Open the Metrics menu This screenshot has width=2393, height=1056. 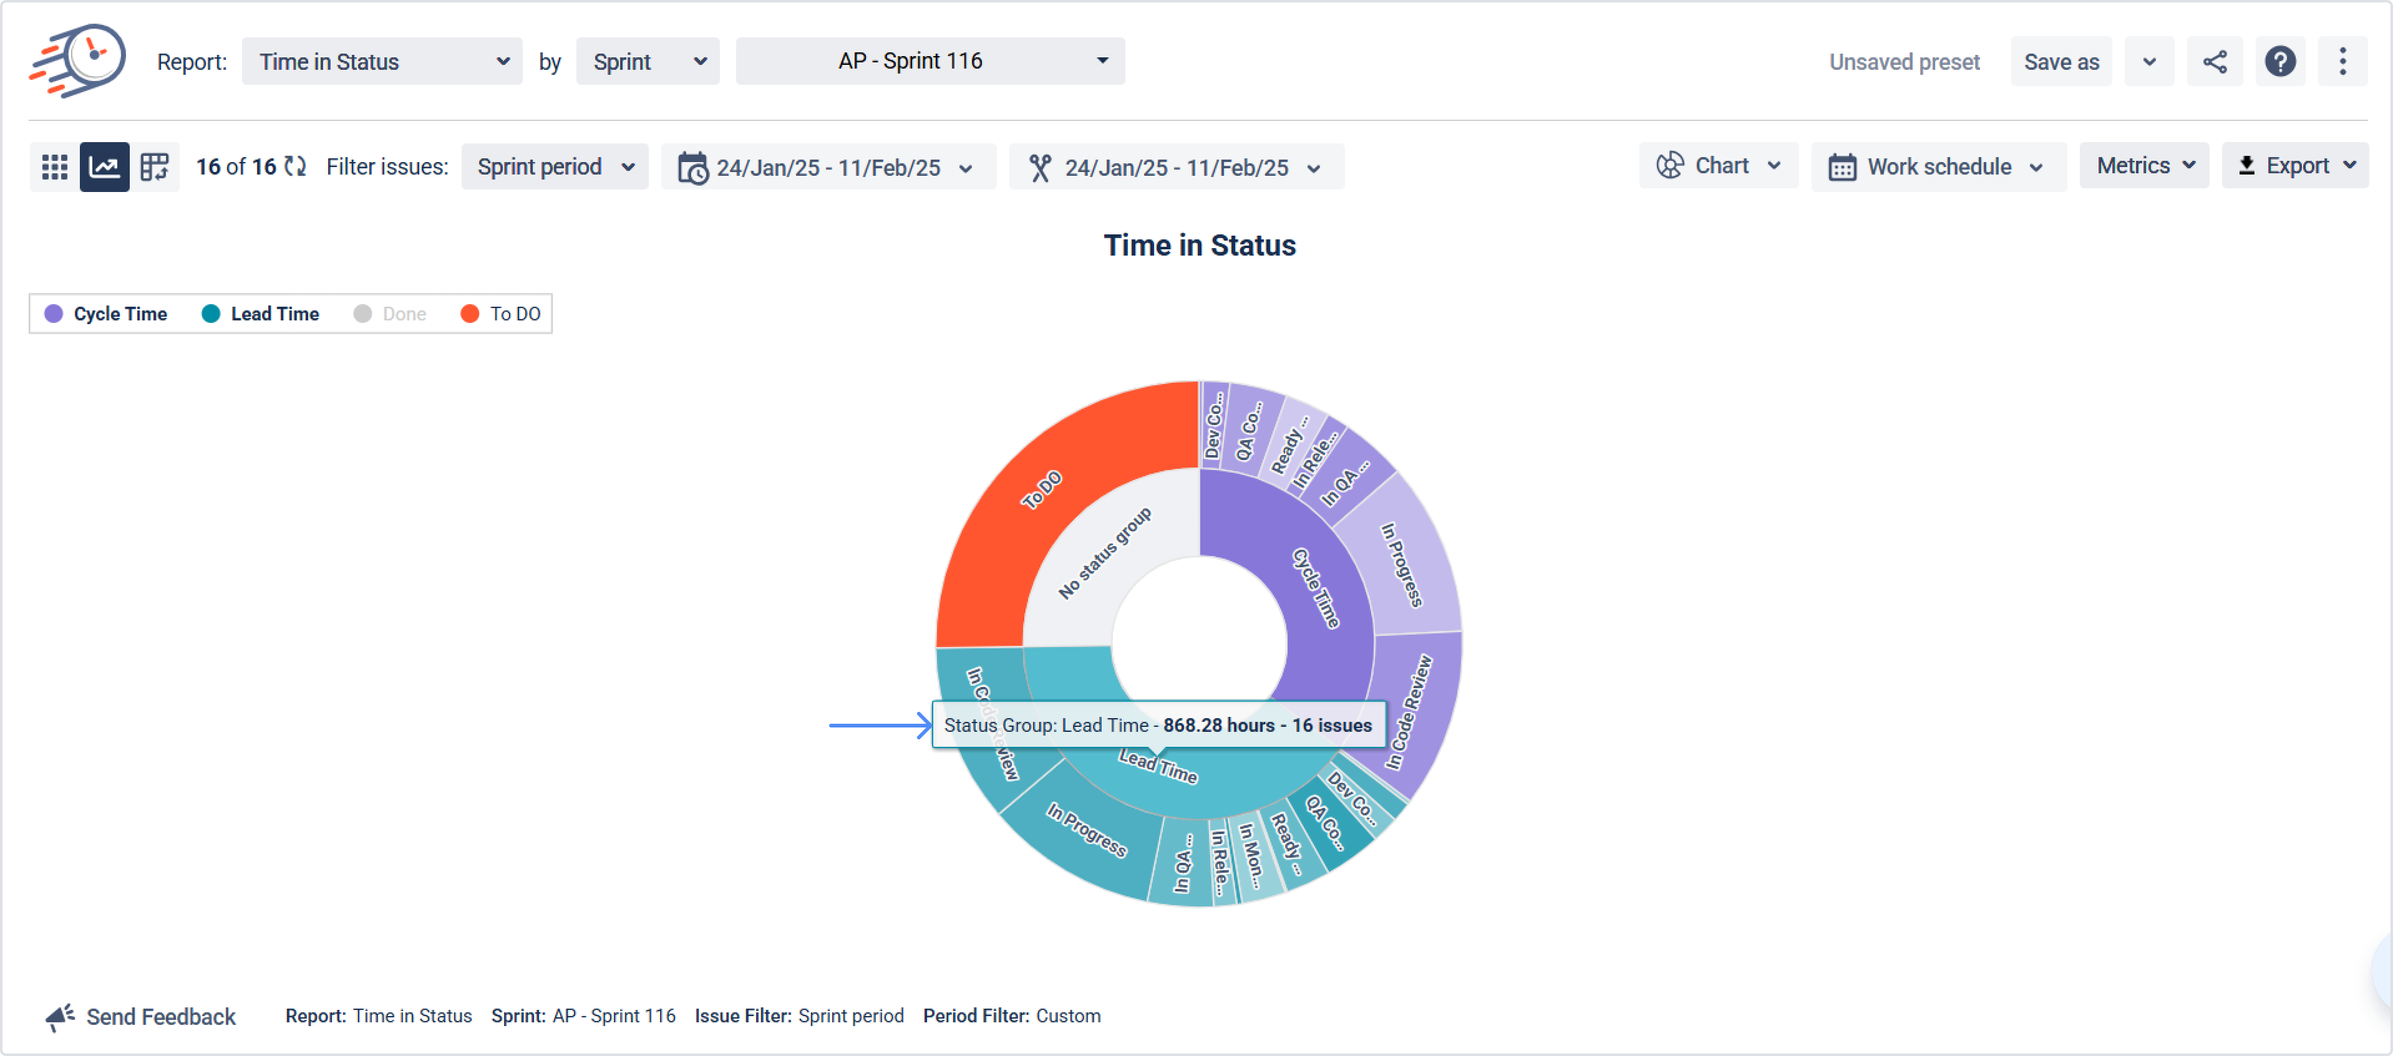click(x=2144, y=166)
